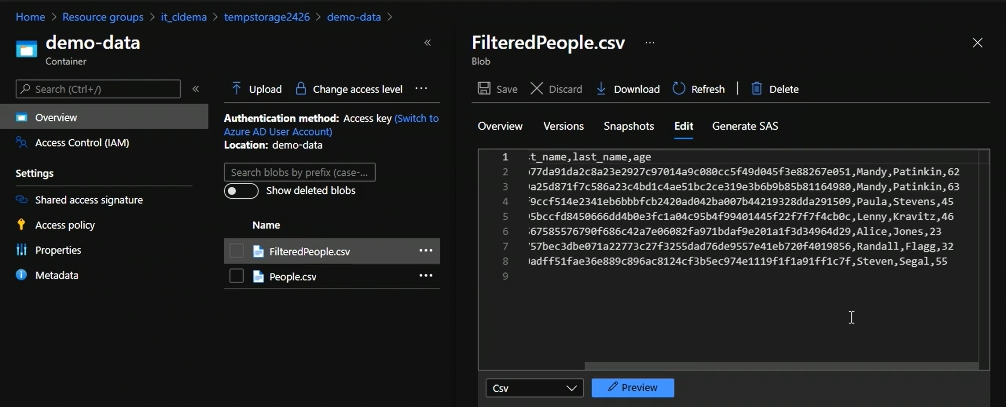Viewport: 1006px width, 407px height.
Task: Click the Save disk icon
Action: click(x=484, y=88)
